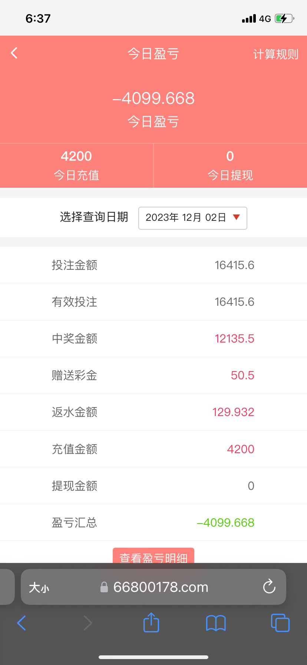Viewport: 307px width, 665px height.
Task: Go back with Safari's back chevron
Action: (x=22, y=623)
